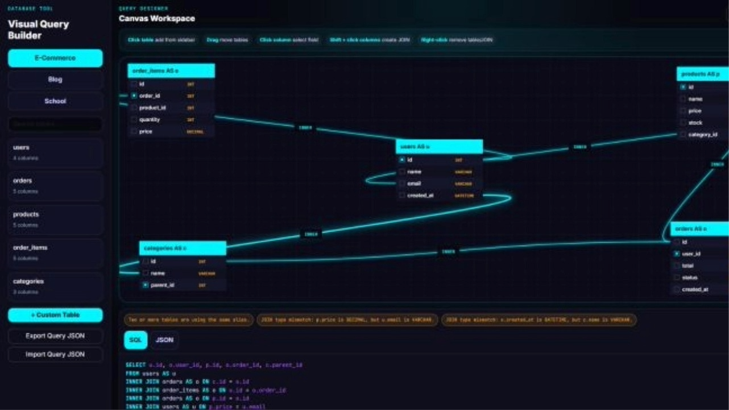Viewport: 729px width, 410px height.
Task: Uncheck order_id in the order_items table
Action: pos(134,96)
